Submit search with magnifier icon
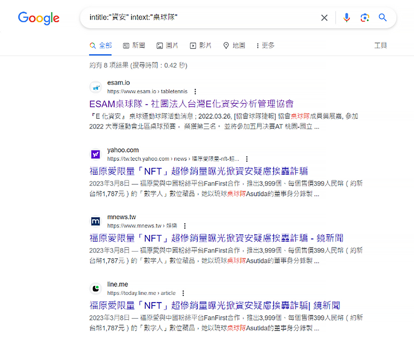 [x=382, y=18]
